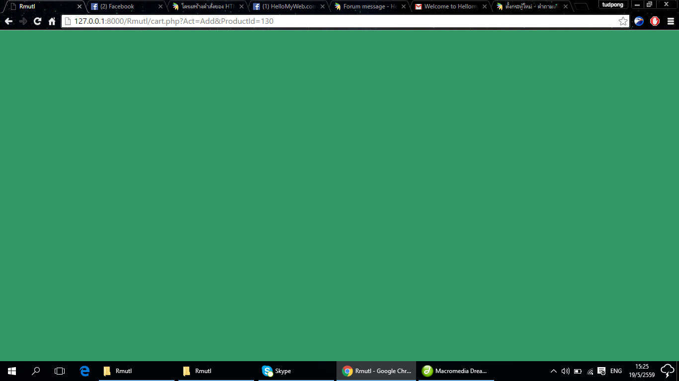Open the Windows Start menu
This screenshot has width=679, height=381.
coord(12,371)
